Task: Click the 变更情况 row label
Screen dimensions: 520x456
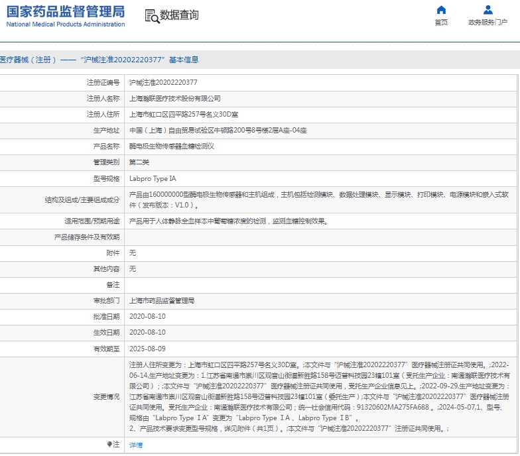Action: pos(106,396)
